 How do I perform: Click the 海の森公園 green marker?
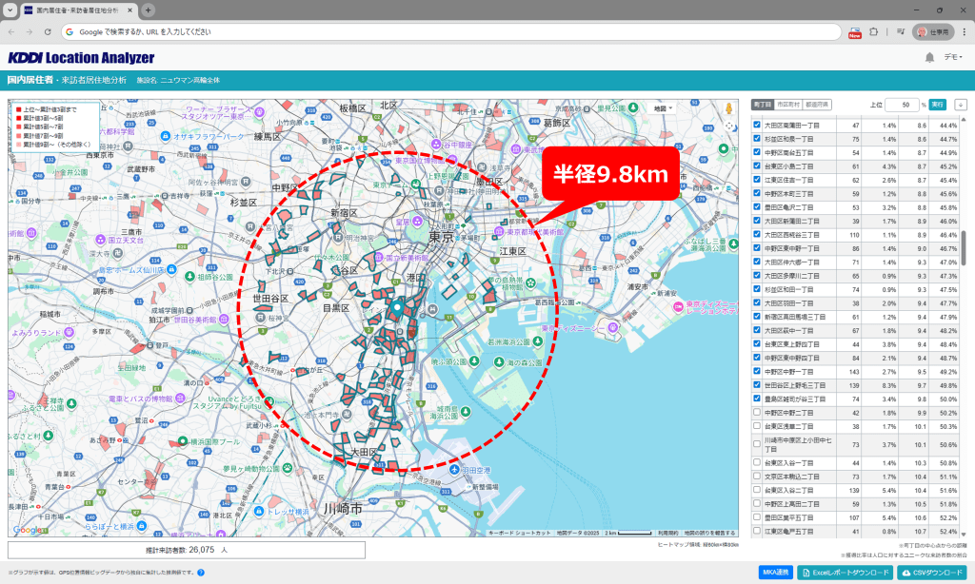(499, 361)
